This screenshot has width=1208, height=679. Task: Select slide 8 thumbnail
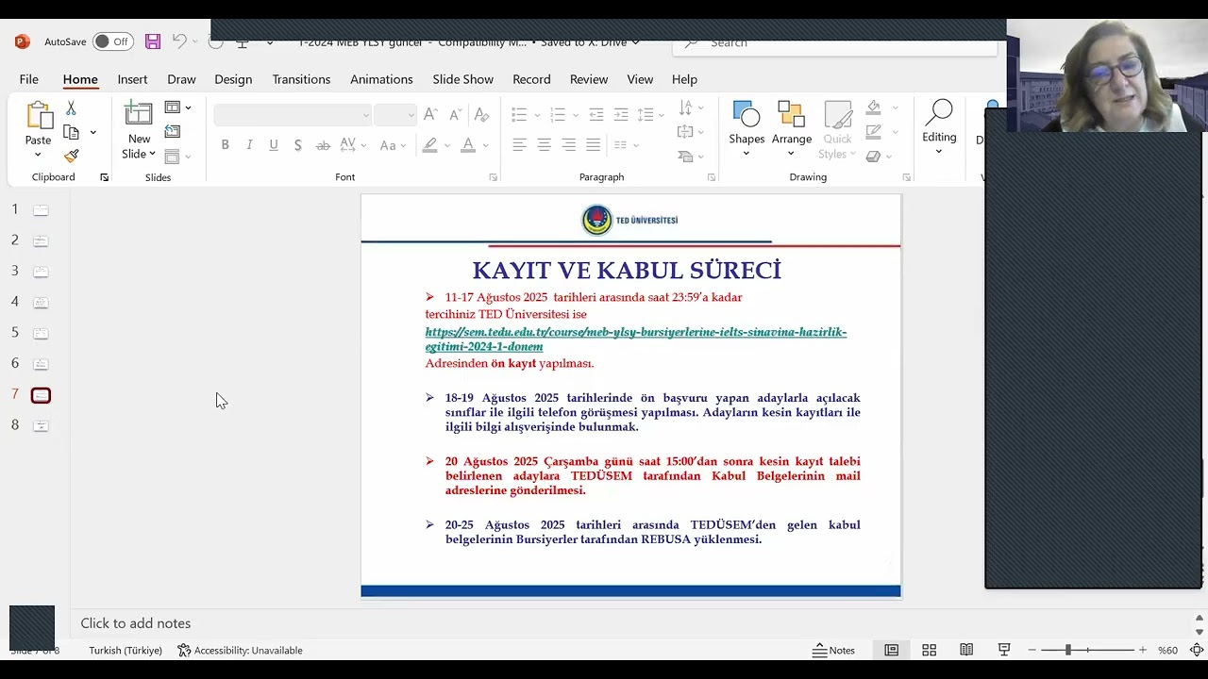pyautogui.click(x=41, y=425)
